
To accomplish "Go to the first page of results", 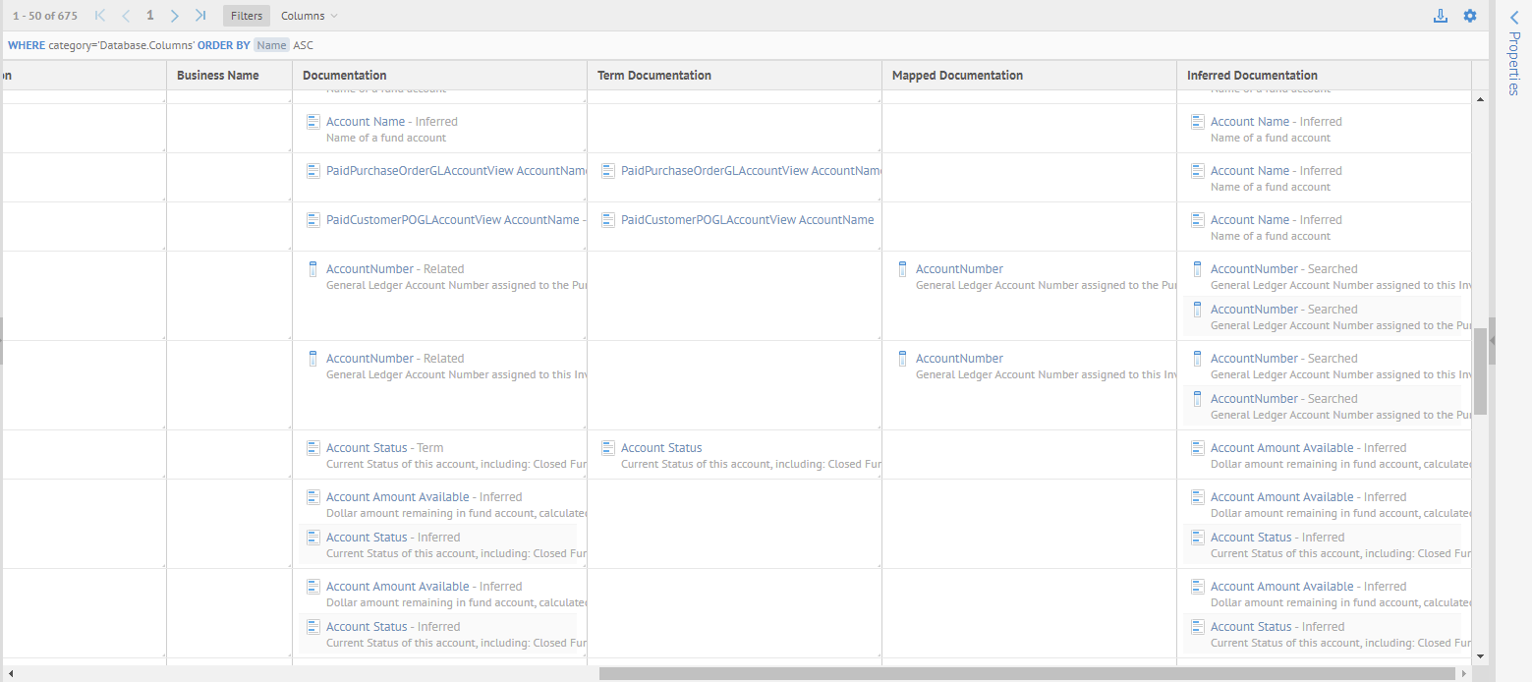I will (x=99, y=16).
